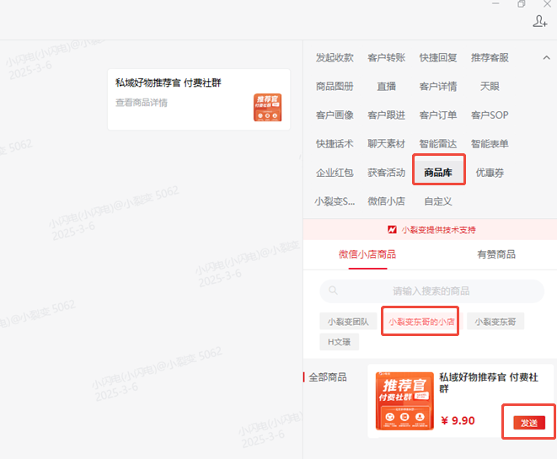
Task: Select the 小裂变东哥的小店 shop filter
Action: (420, 321)
